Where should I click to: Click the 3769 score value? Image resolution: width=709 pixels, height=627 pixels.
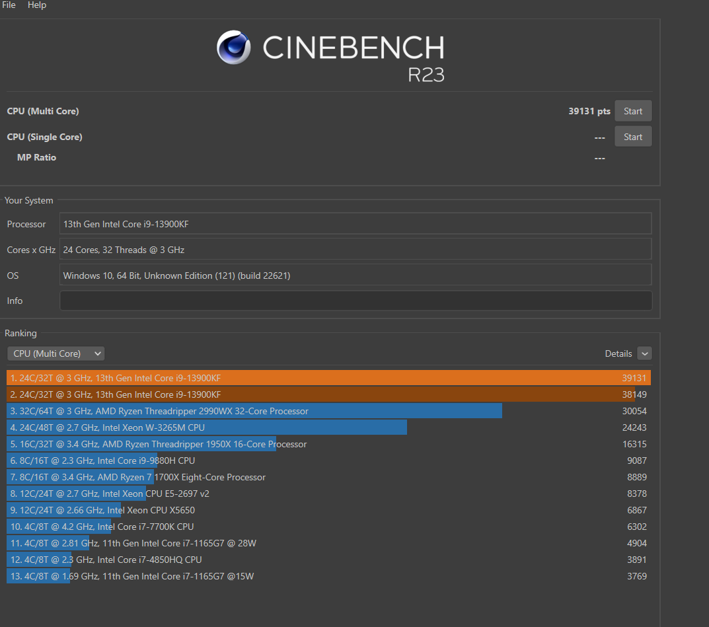[x=637, y=576]
